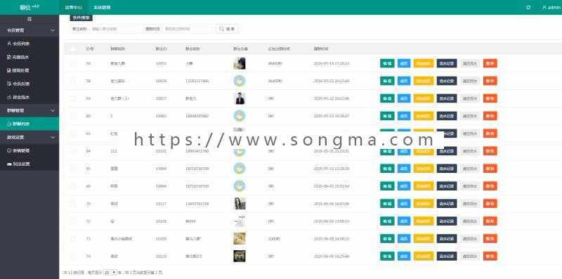This screenshot has width=562, height=279.
Task: Click the avatar thumbnail in the 10053 row
Action: [x=240, y=63]
